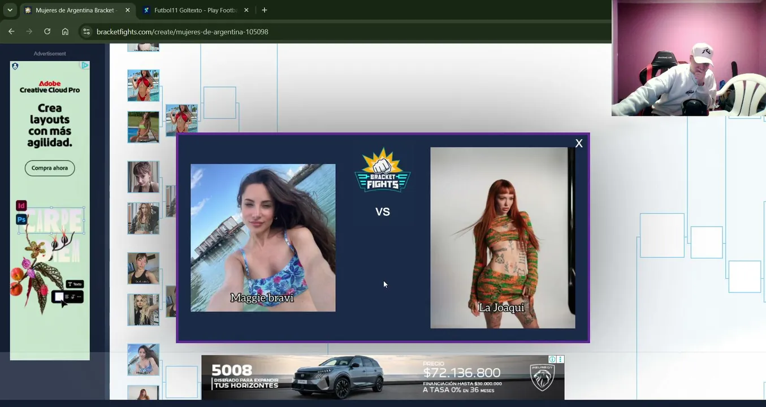Open the tab search dropdown chevron
This screenshot has width=766, height=407.
coord(10,10)
